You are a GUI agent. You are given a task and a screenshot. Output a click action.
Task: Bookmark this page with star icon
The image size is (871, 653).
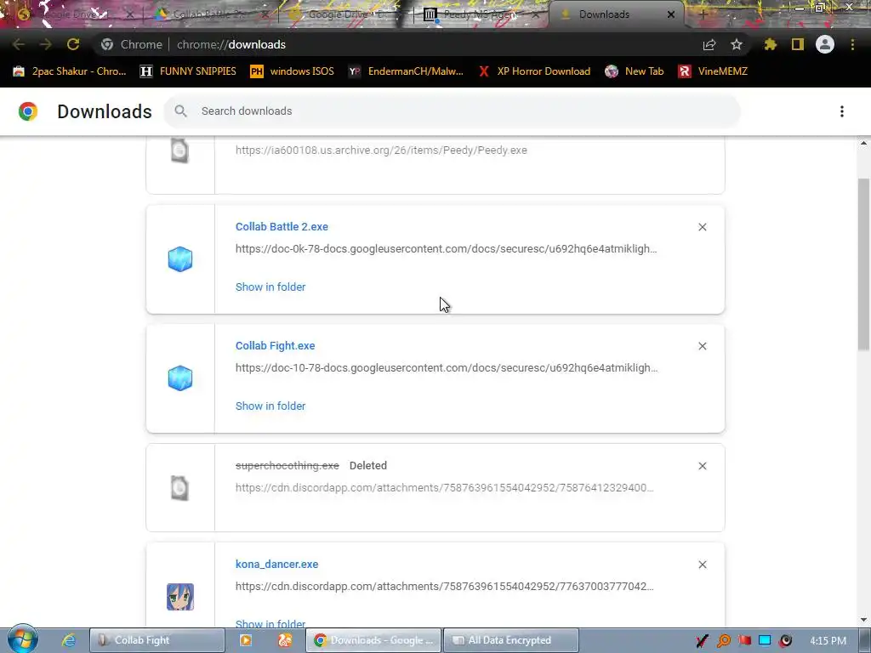click(x=736, y=44)
